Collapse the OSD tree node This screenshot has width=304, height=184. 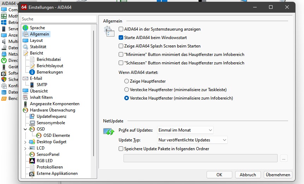pos(25,129)
